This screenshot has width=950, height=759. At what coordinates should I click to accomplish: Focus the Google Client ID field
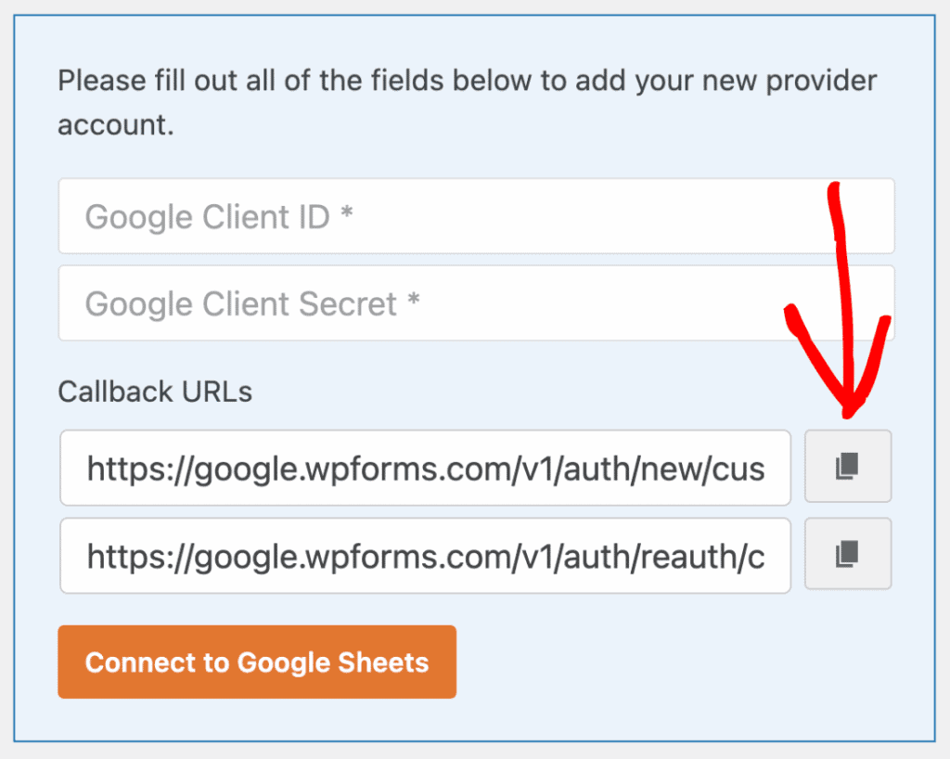tap(476, 216)
